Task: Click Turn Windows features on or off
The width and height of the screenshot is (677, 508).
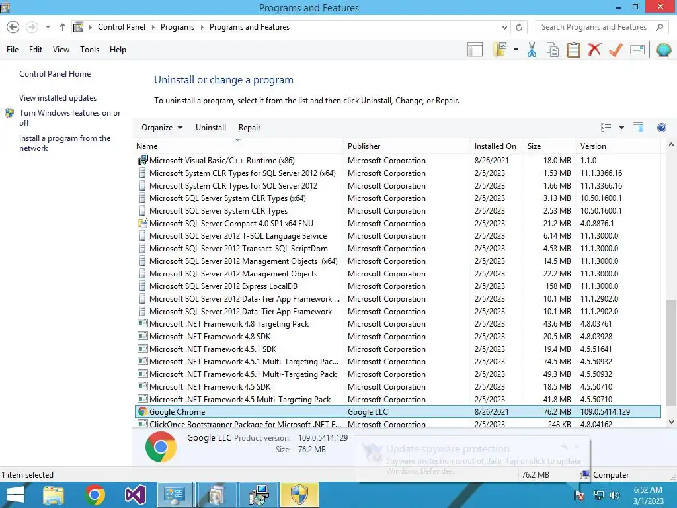Action: (69, 118)
